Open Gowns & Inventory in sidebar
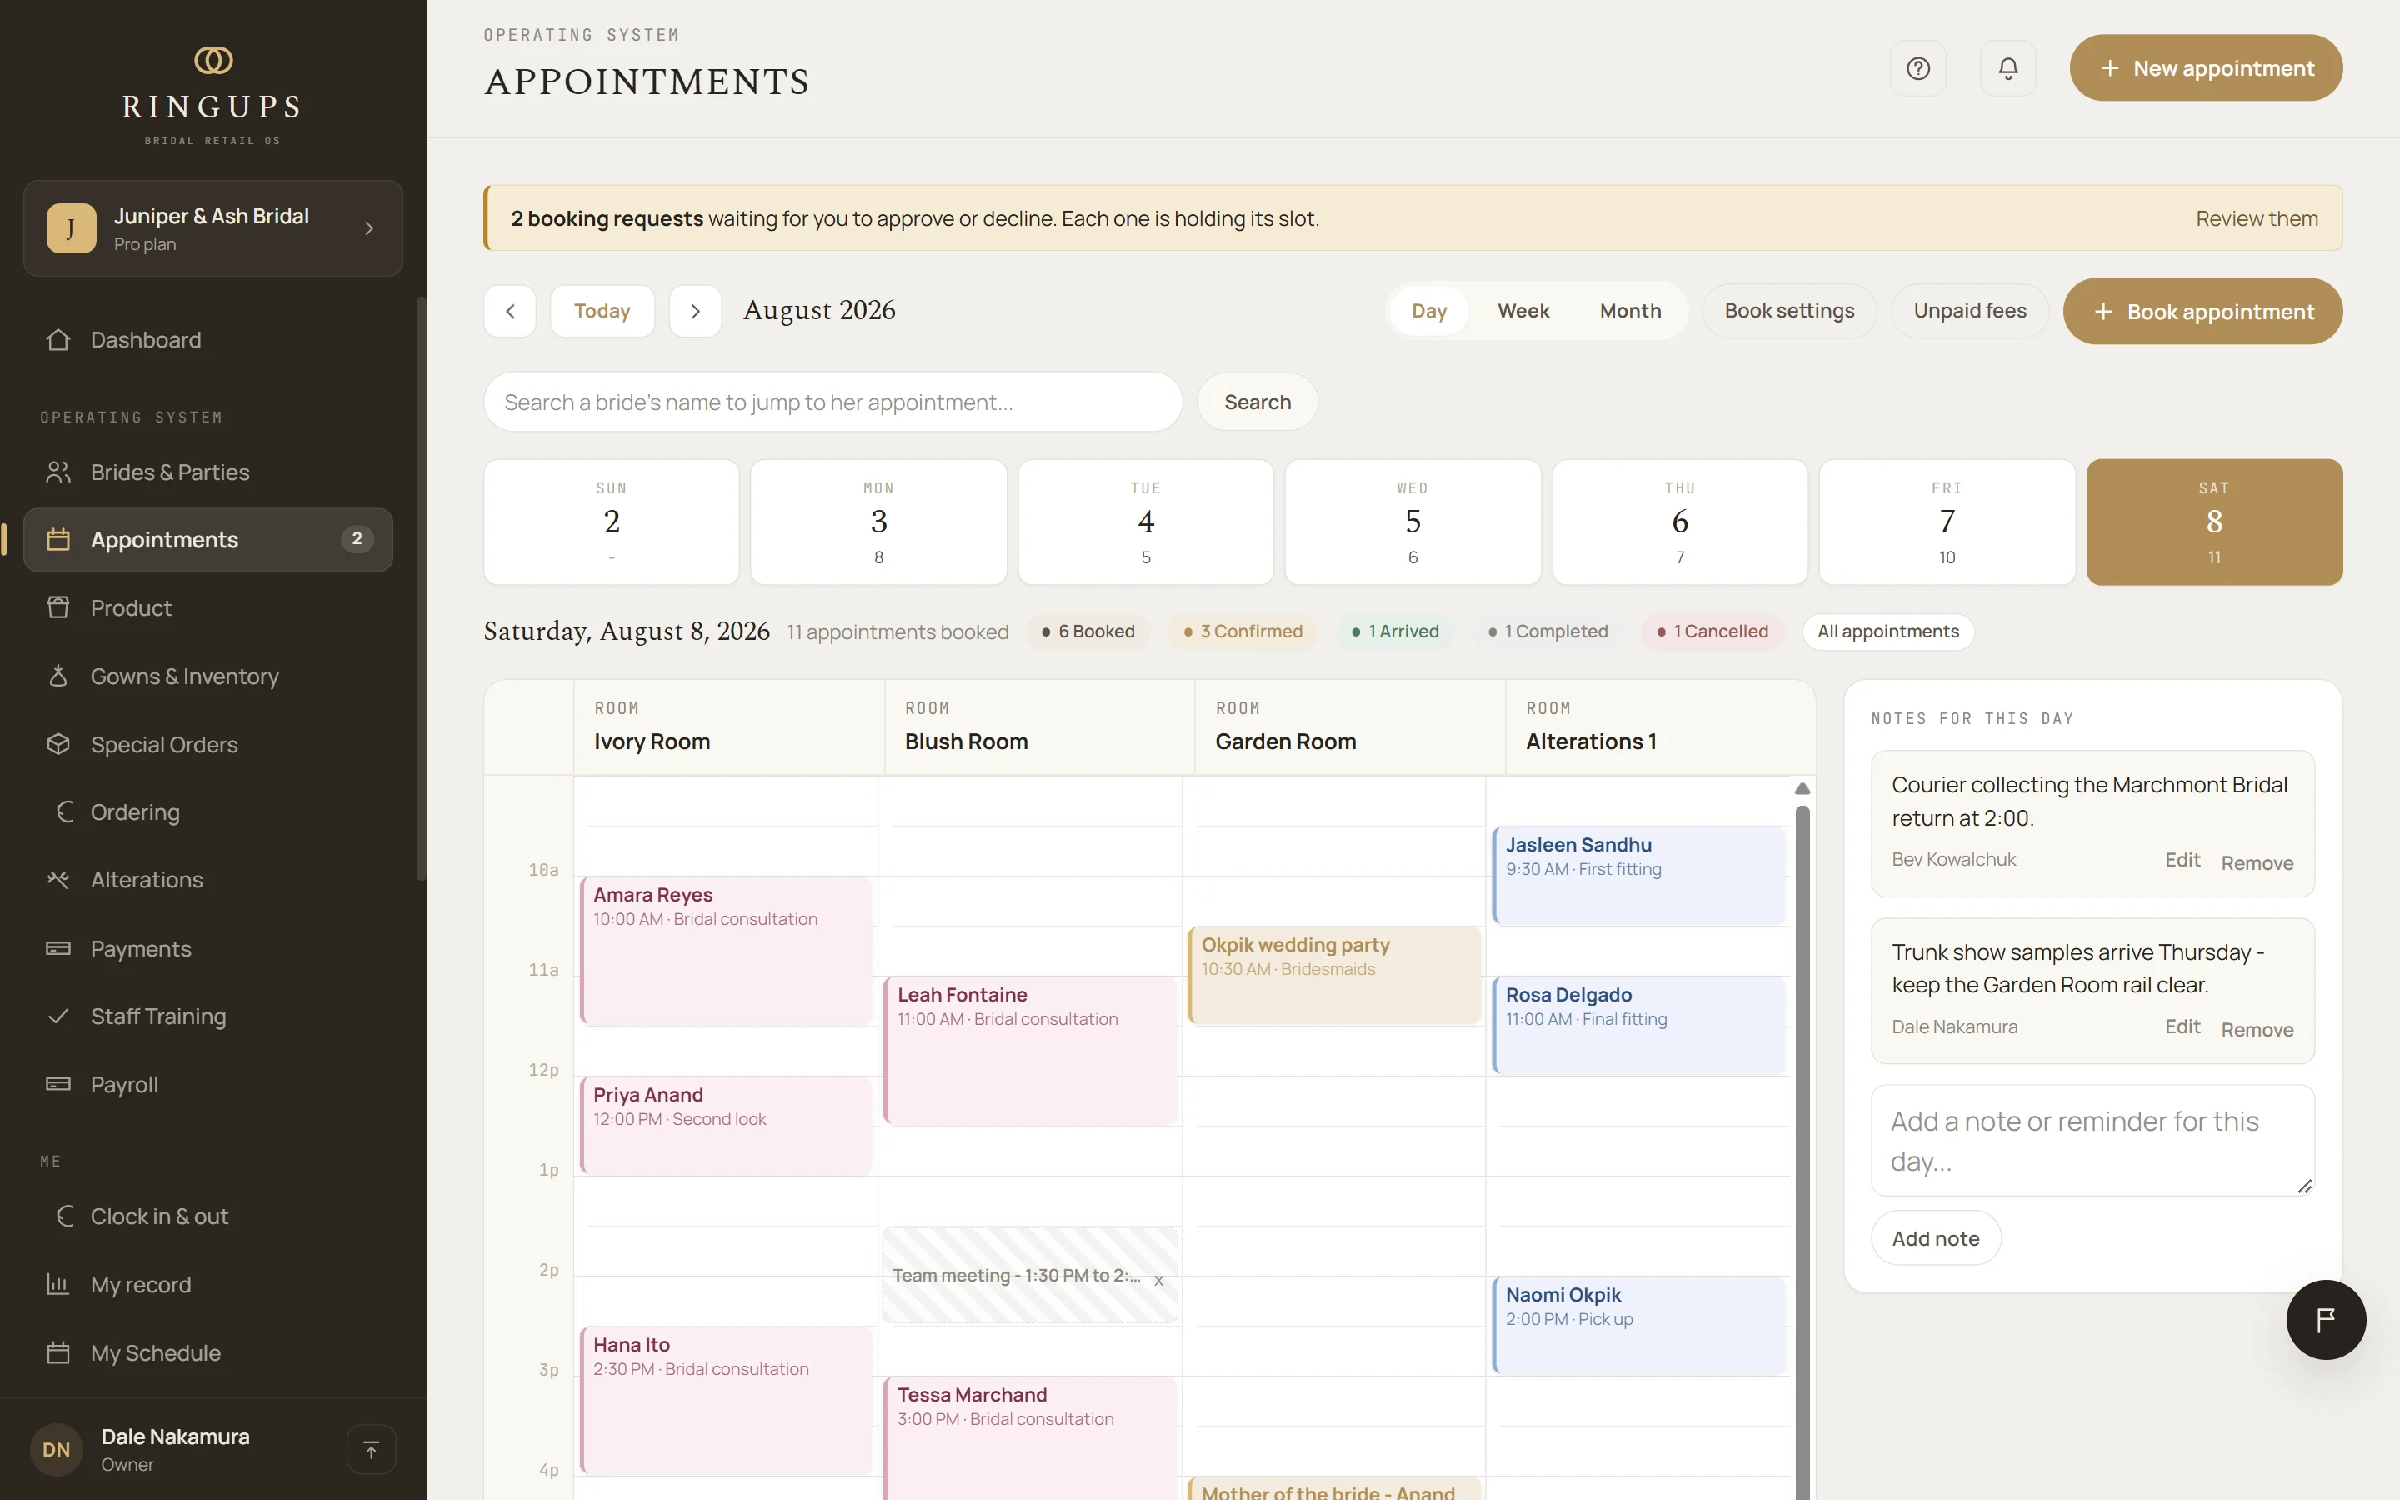 click(208, 677)
